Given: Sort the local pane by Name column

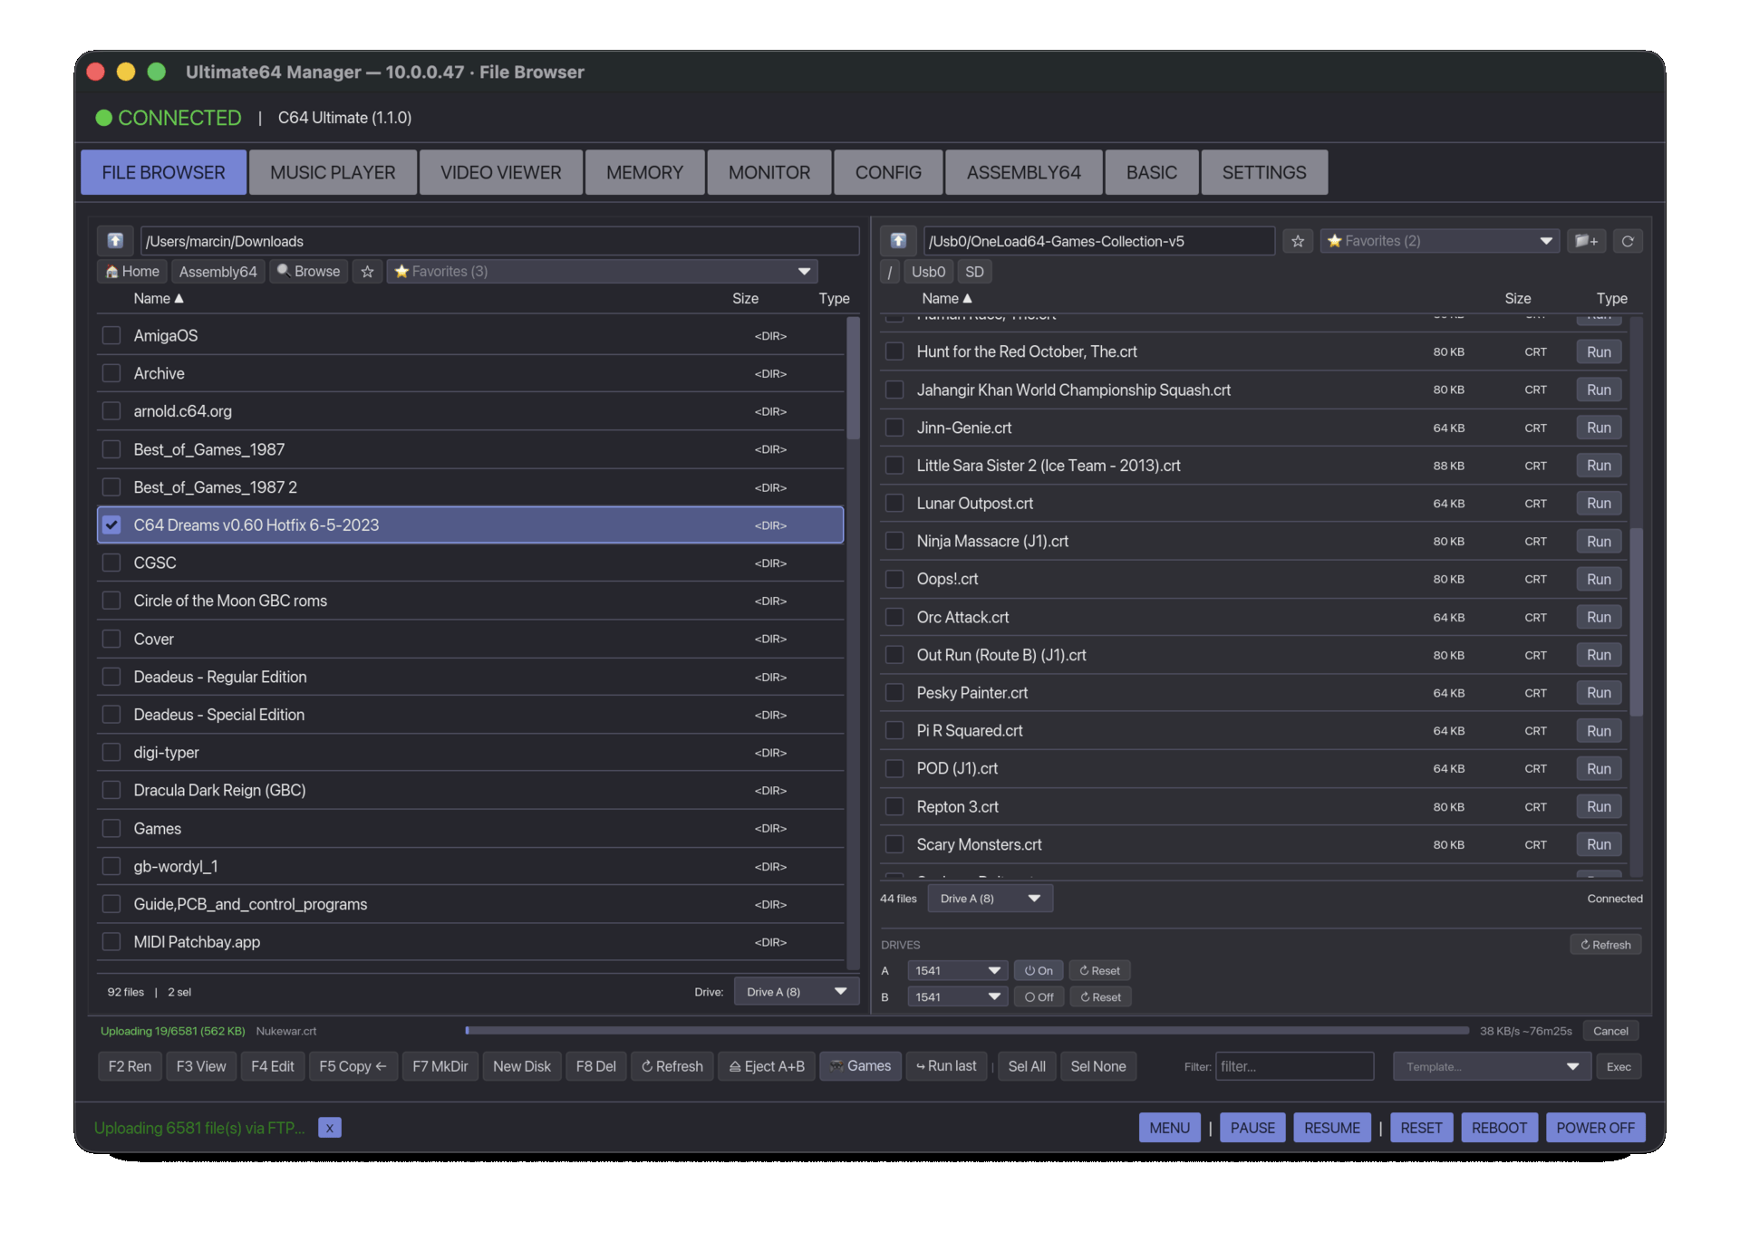Looking at the screenshot, I should 159,299.
